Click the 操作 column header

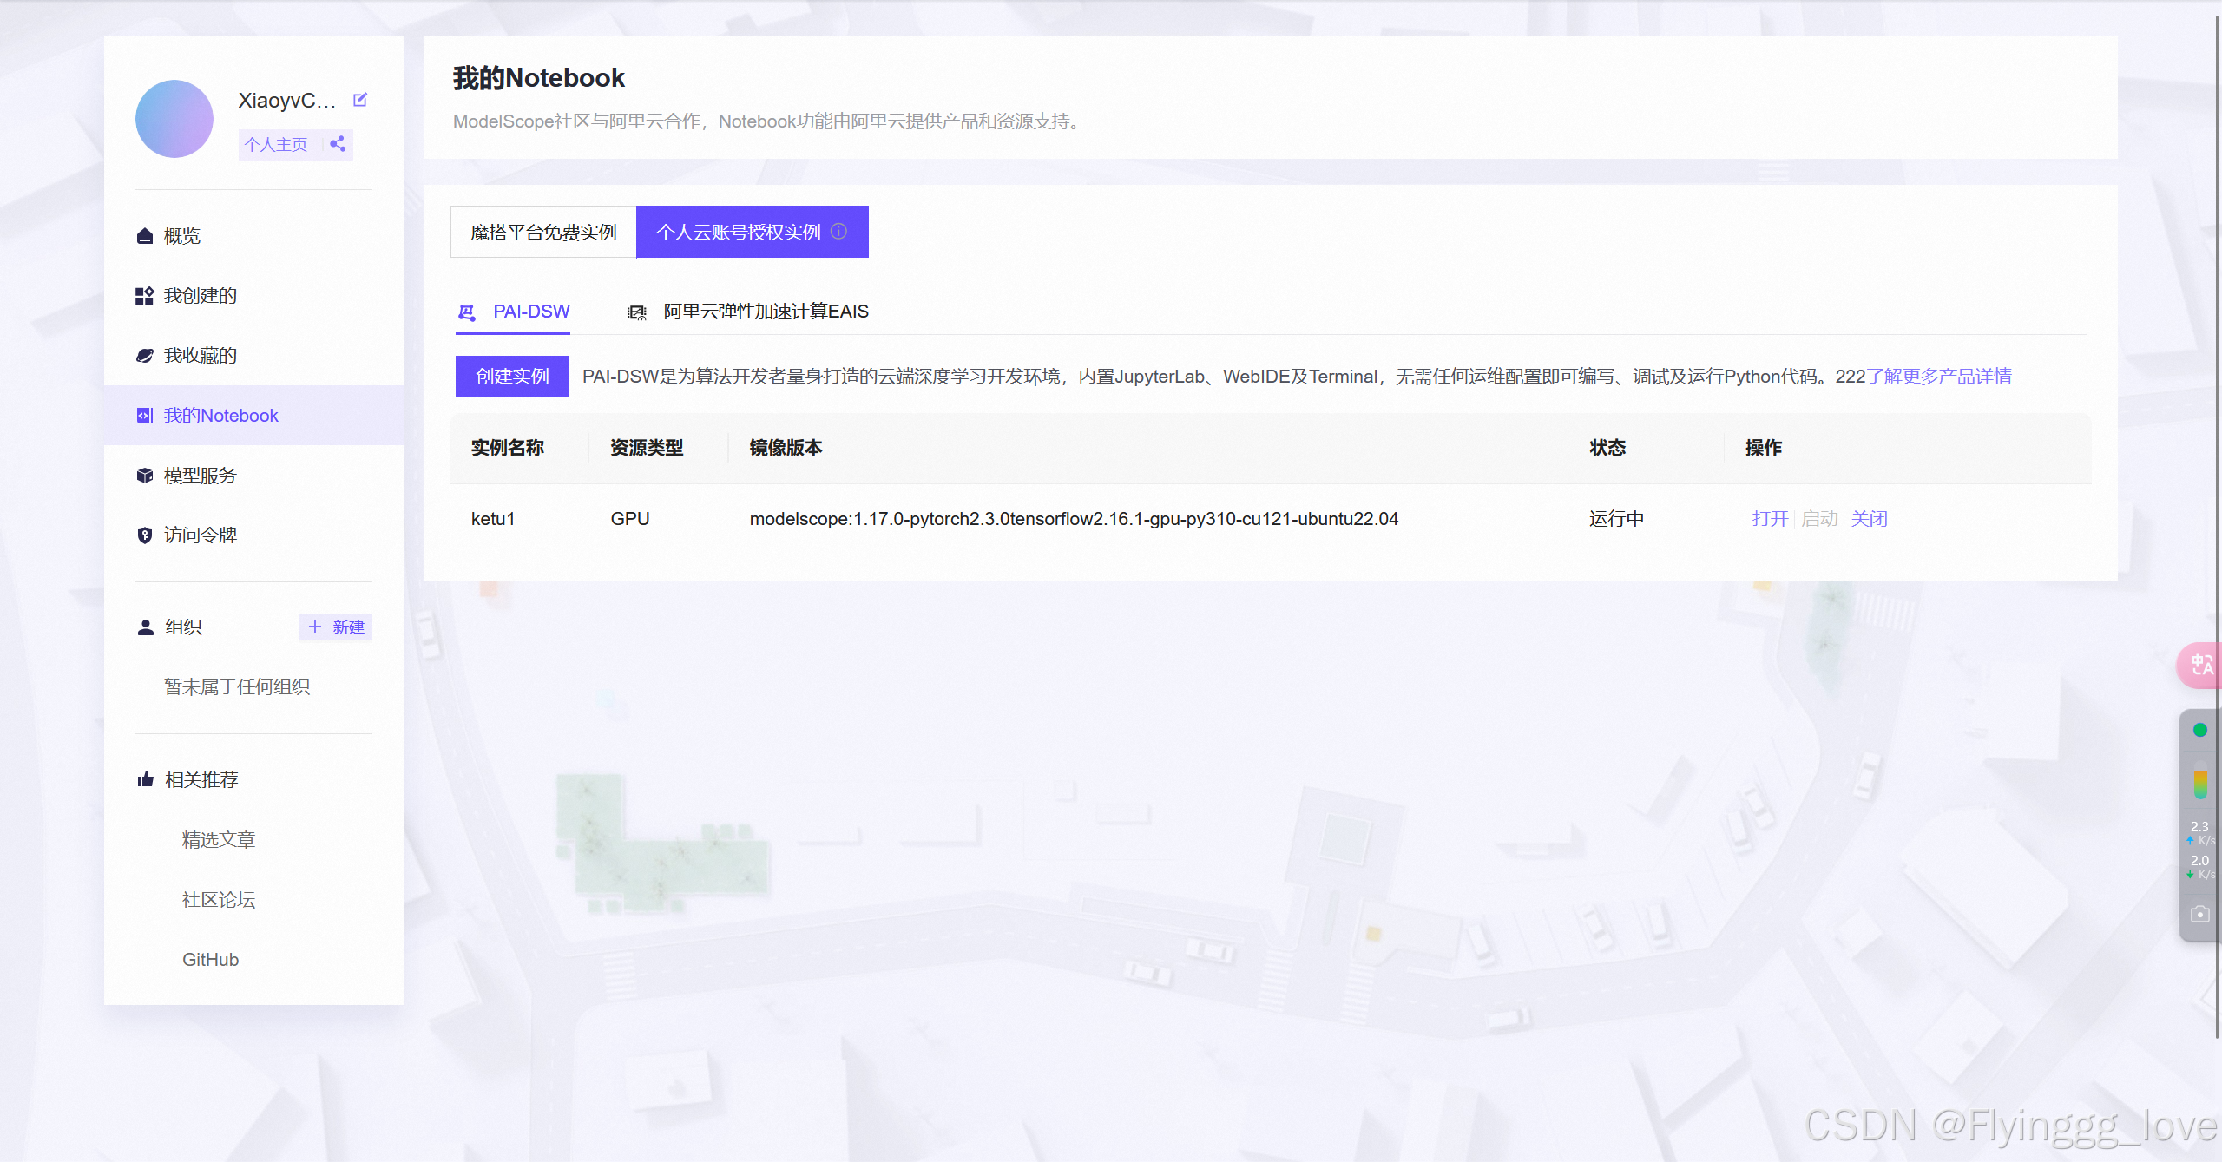tap(1764, 448)
